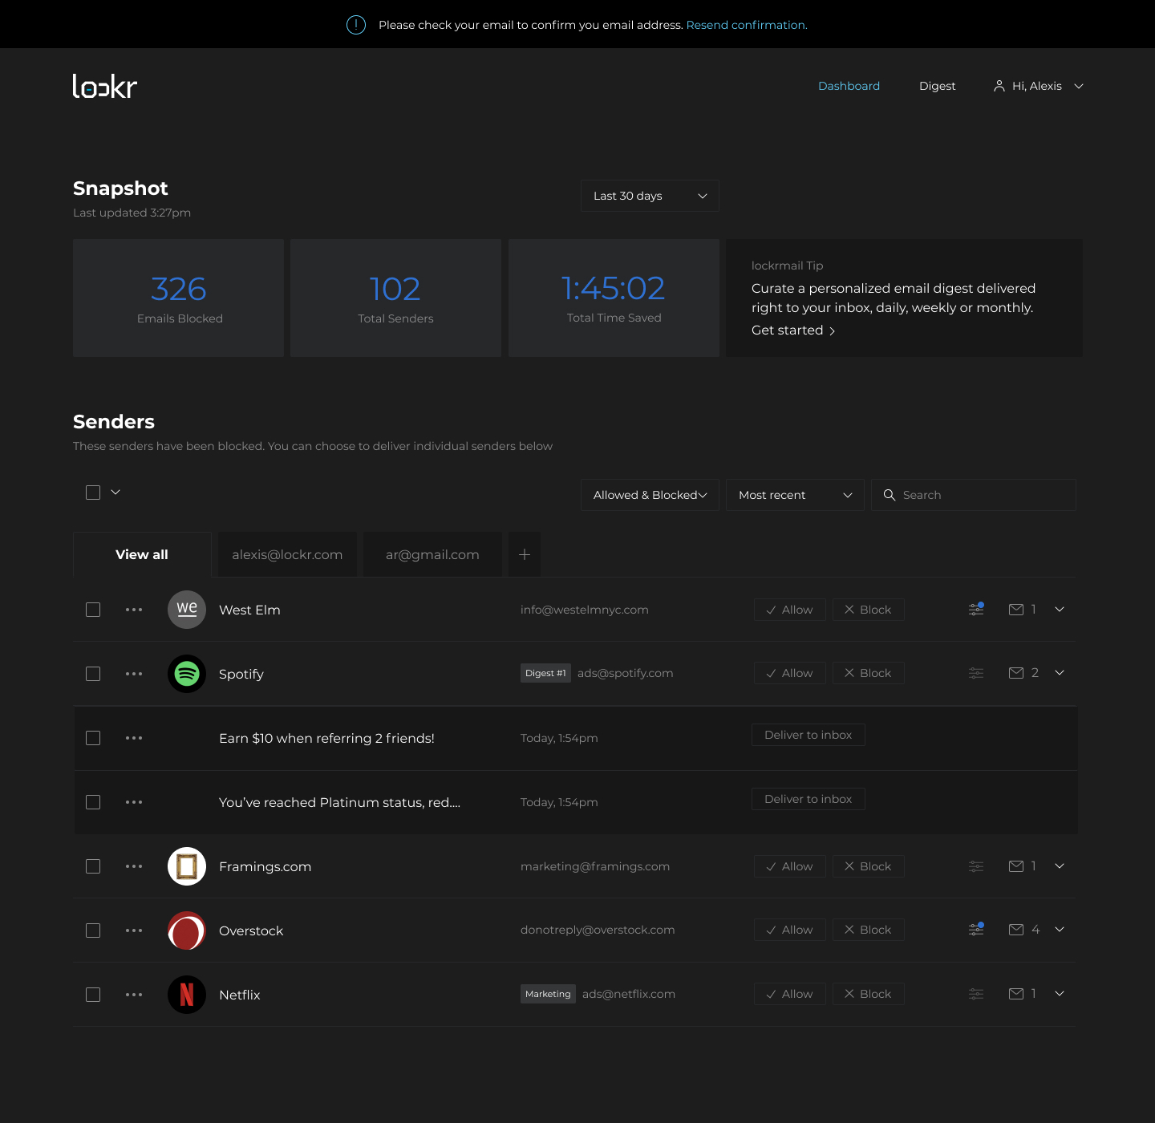Click the Resend confirmation link

746,25
